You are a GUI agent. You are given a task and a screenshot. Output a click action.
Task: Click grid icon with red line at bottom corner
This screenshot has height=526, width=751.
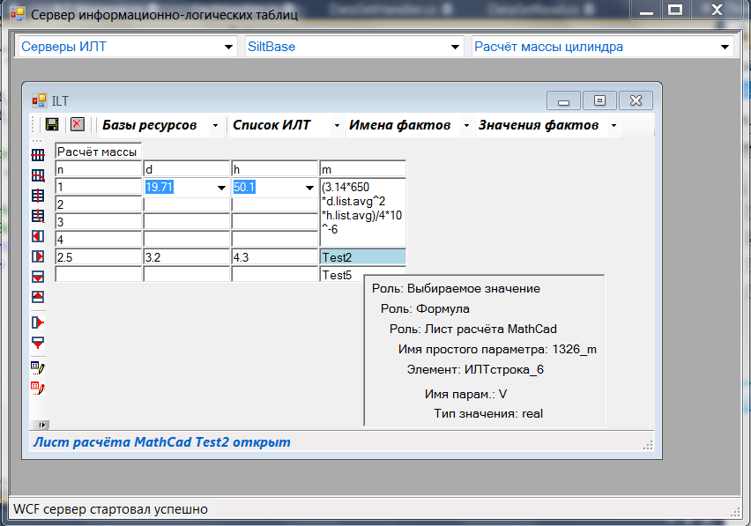coord(38,216)
